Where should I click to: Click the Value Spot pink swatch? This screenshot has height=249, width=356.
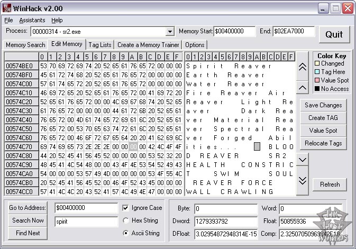(x=317, y=80)
